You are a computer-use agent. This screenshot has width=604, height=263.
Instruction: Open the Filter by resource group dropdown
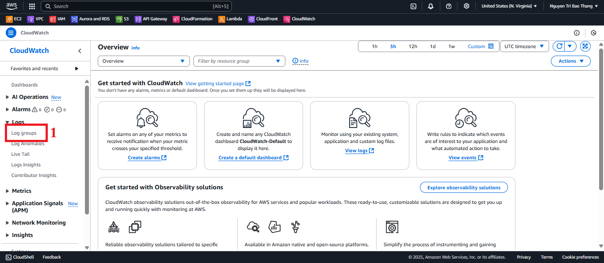pyautogui.click(x=239, y=61)
